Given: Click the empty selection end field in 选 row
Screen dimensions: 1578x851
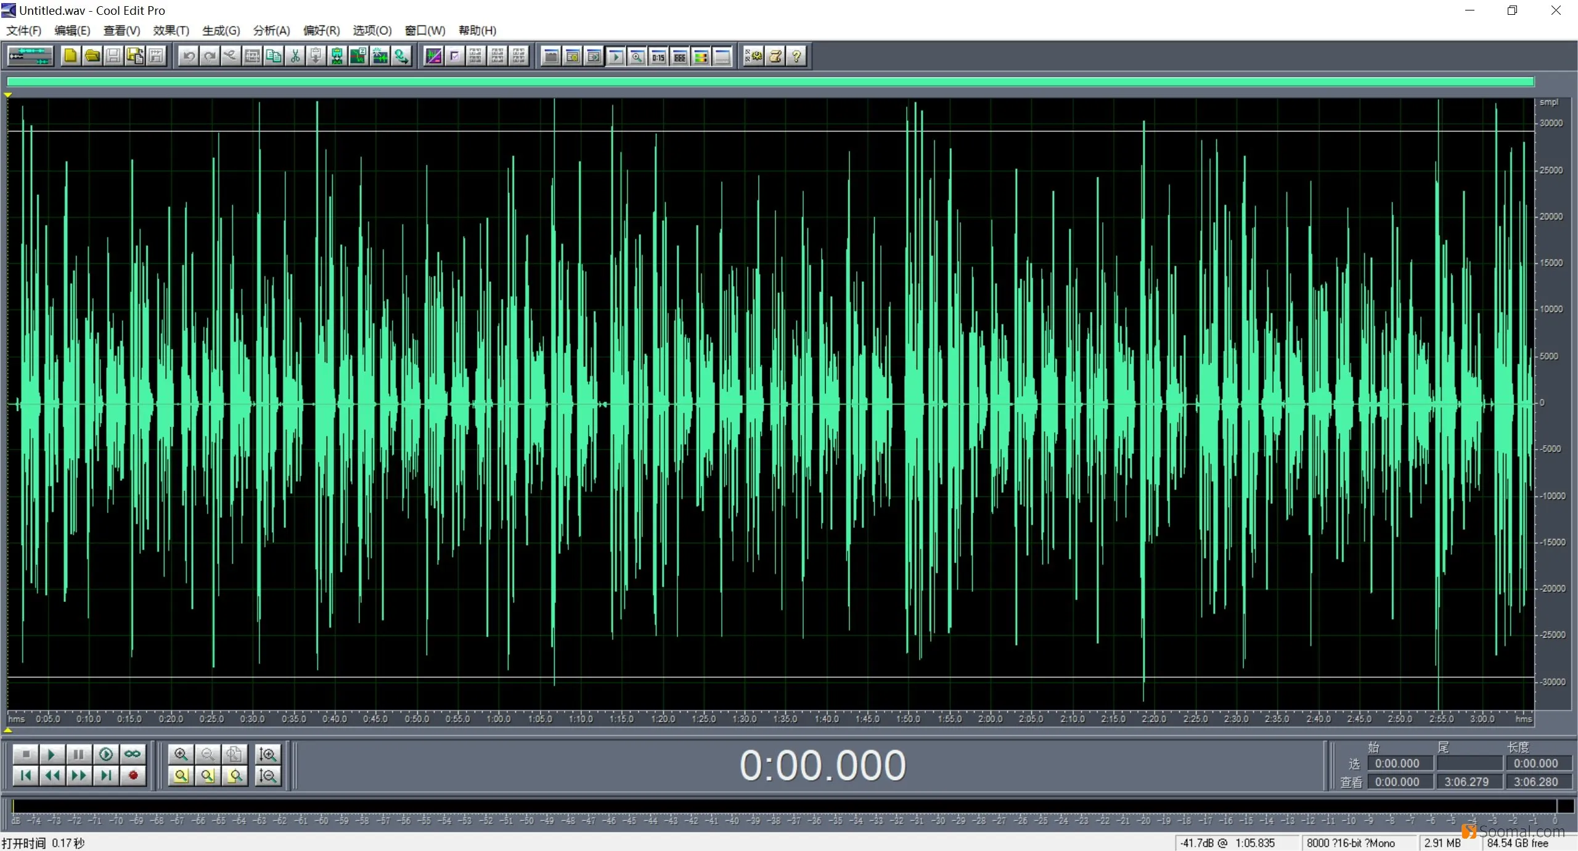Looking at the screenshot, I should click(1469, 763).
